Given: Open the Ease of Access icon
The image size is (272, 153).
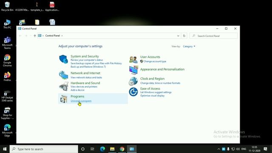Looking at the screenshot, I should 133,92.
